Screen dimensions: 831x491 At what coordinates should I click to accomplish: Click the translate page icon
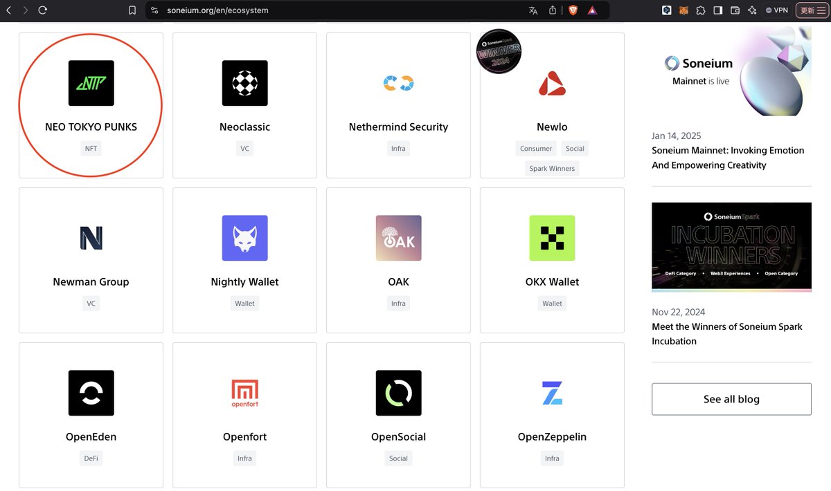(533, 10)
